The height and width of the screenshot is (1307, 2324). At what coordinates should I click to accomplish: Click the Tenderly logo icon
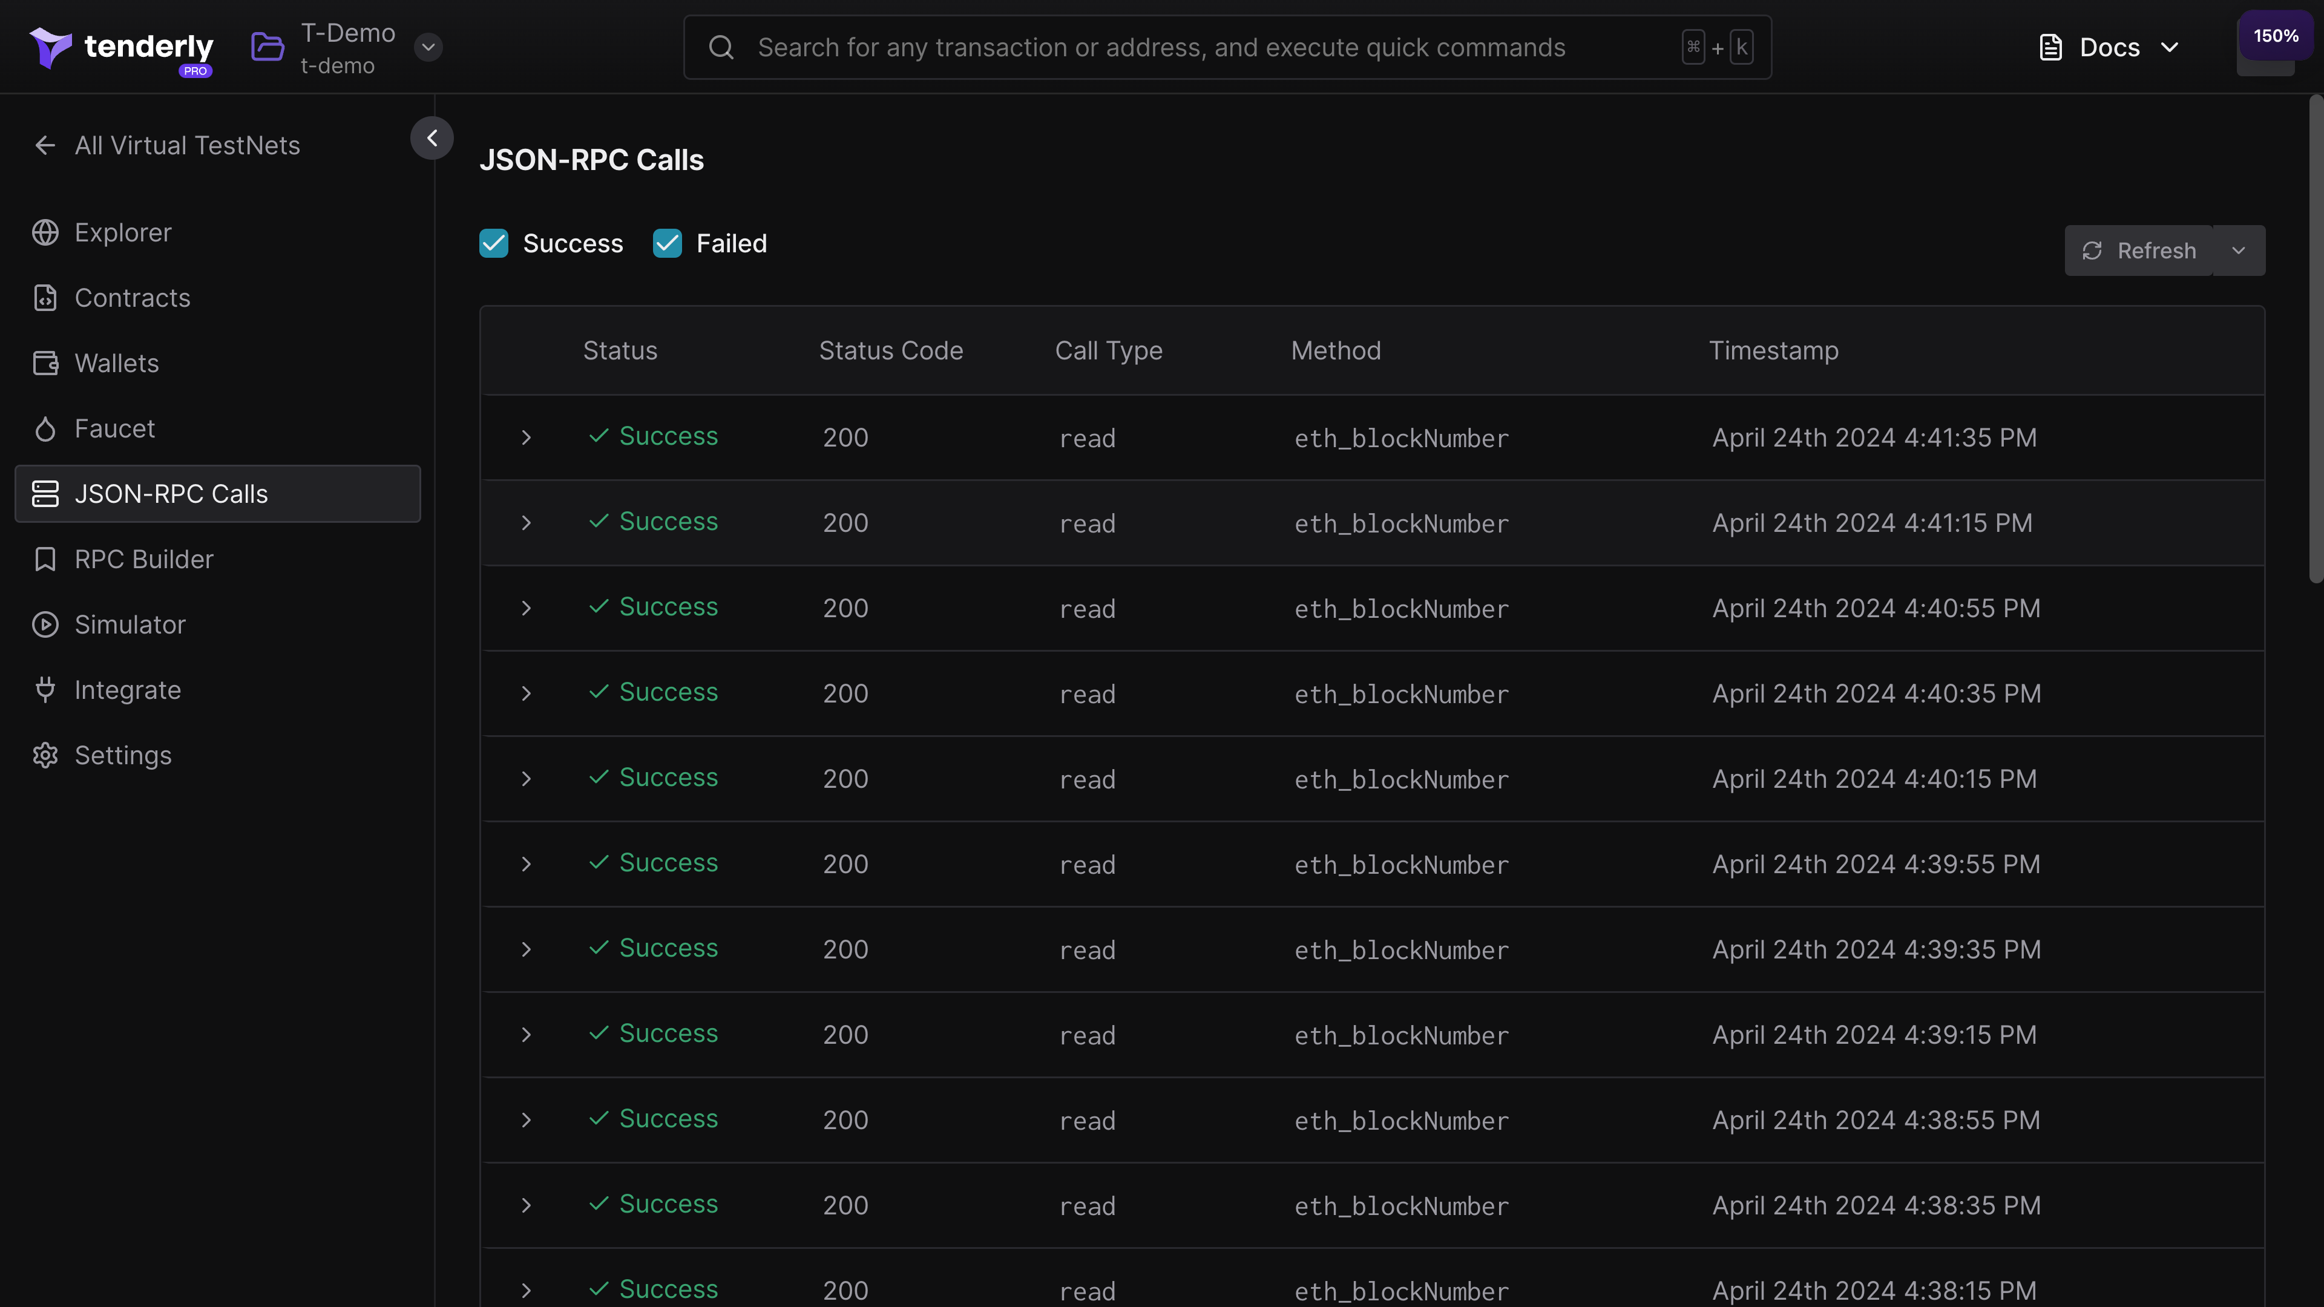coord(50,47)
